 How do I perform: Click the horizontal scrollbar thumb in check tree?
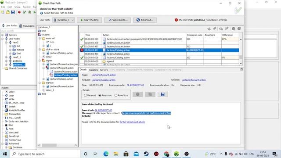[x=49, y=145]
